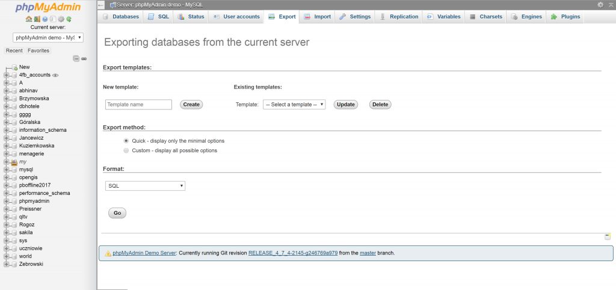616x290 pixels.
Task: Open navigation panel settings gear icon
Action: point(61,19)
